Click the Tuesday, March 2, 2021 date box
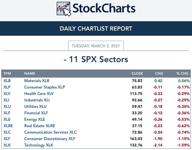Image resolution: width=192 pixels, height=150 pixels. 96,46
